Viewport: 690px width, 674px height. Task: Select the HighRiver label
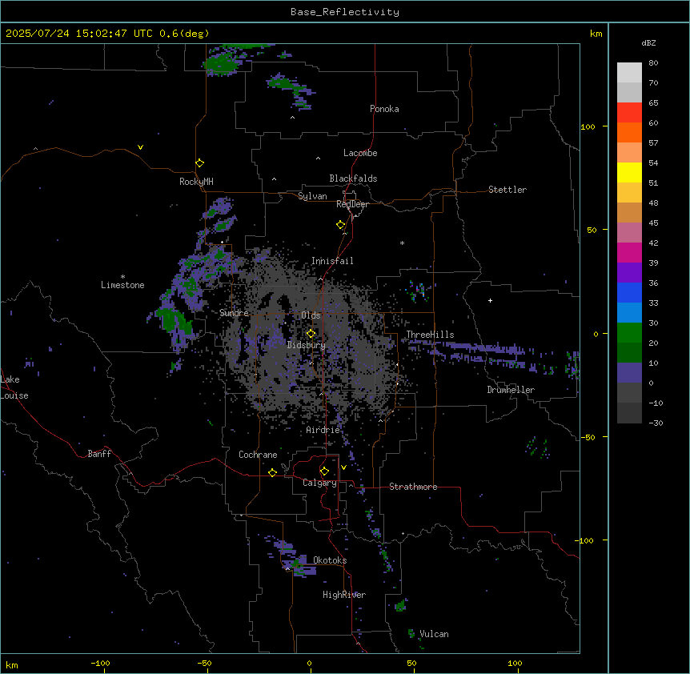coord(344,595)
